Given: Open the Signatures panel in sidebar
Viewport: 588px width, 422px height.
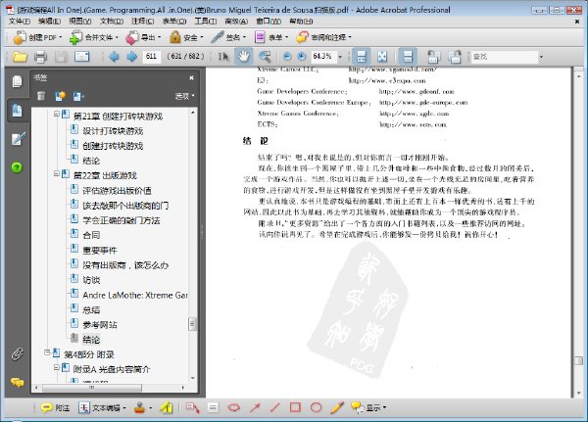Looking at the screenshot, I should pyautogui.click(x=18, y=139).
